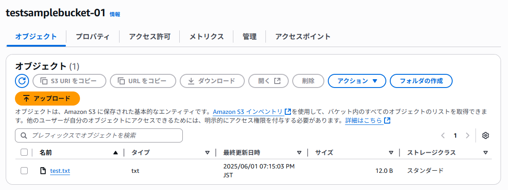Click the フォルダの作成 button
The height and width of the screenshot is (190, 508).
point(421,81)
